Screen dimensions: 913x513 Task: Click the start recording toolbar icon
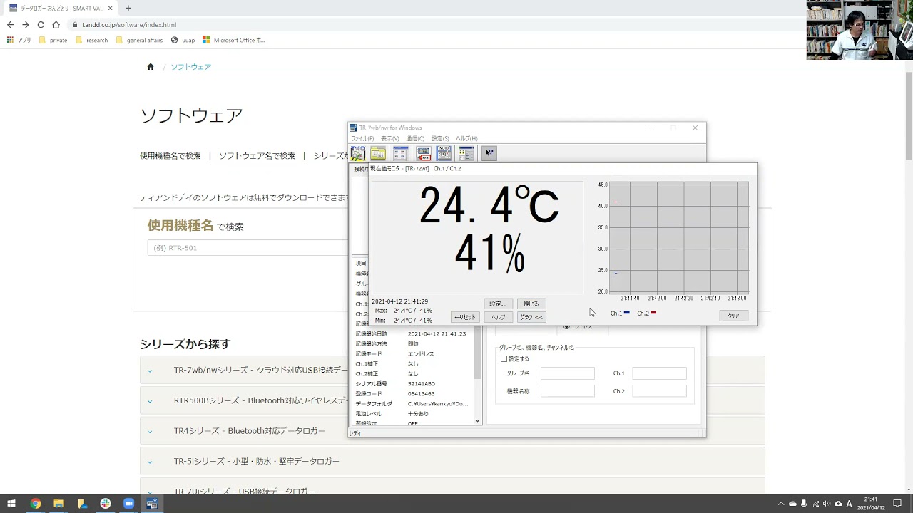(424, 153)
